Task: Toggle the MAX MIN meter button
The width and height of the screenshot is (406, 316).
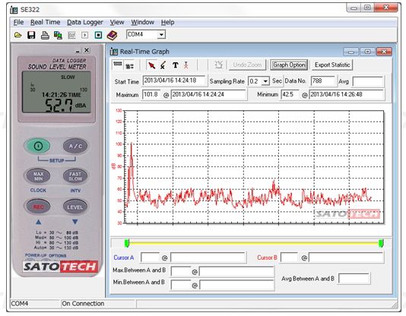Action: tap(37, 176)
